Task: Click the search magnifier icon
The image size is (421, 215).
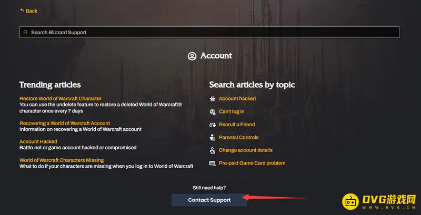Action: (25, 32)
